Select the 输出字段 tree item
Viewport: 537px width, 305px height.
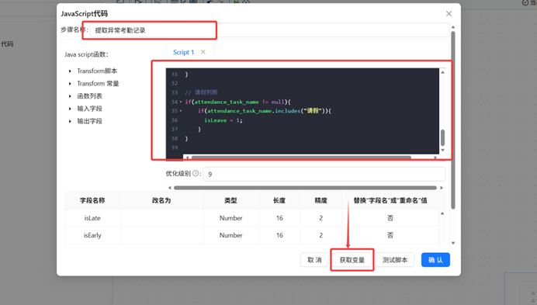pos(89,121)
